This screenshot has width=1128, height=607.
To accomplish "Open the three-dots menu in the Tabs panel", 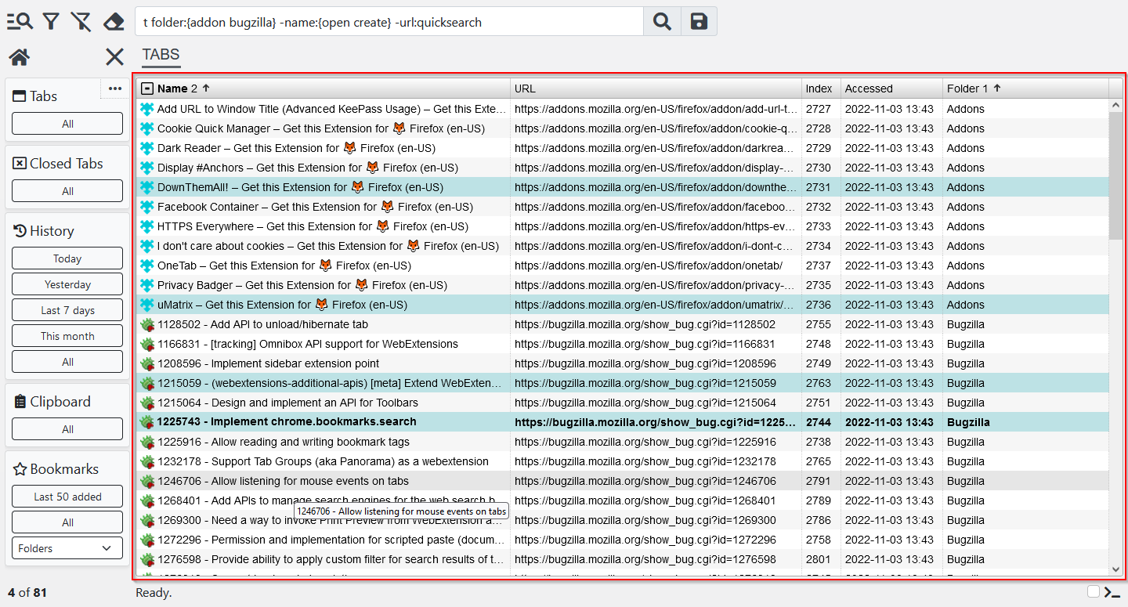I will click(115, 89).
